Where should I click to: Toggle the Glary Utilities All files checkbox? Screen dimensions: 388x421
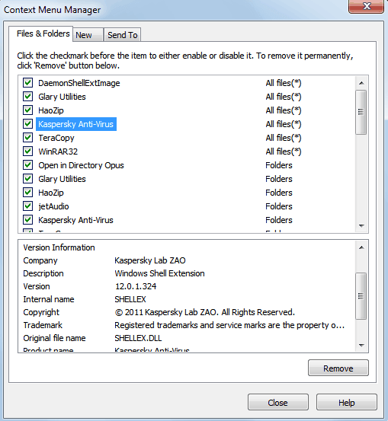coord(27,97)
